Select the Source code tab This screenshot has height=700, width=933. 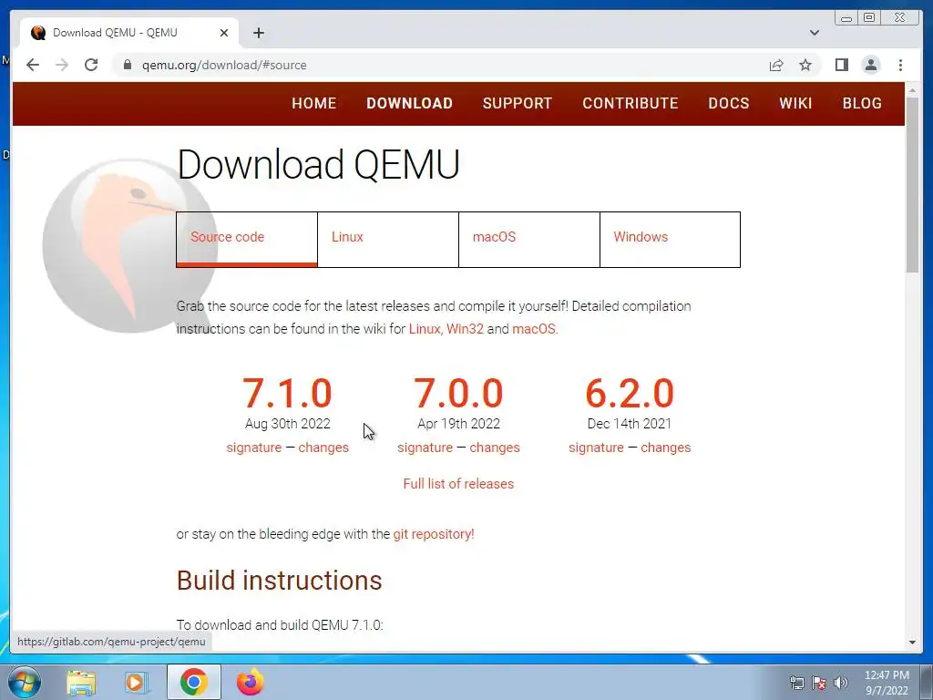click(x=247, y=240)
